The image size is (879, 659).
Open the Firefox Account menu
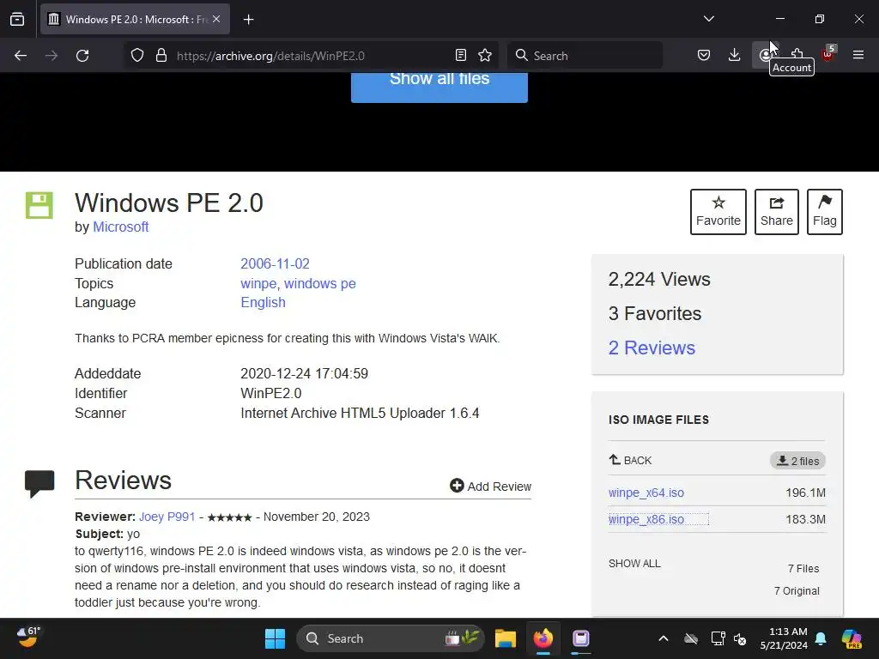(x=765, y=55)
